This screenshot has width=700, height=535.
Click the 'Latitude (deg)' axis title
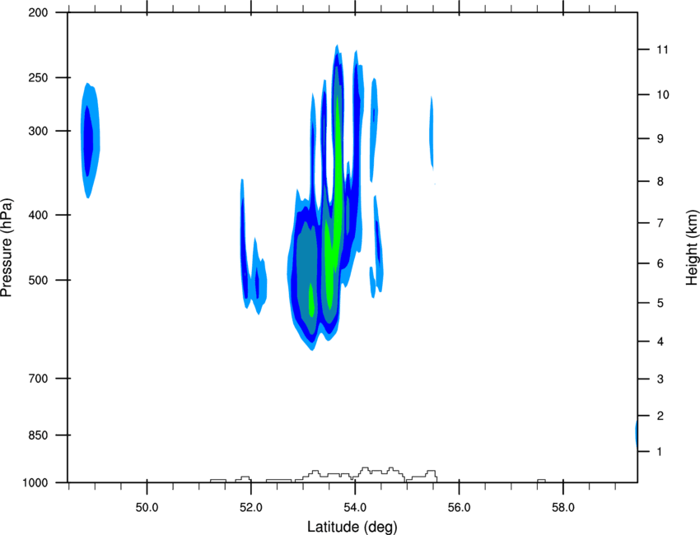coord(352,527)
